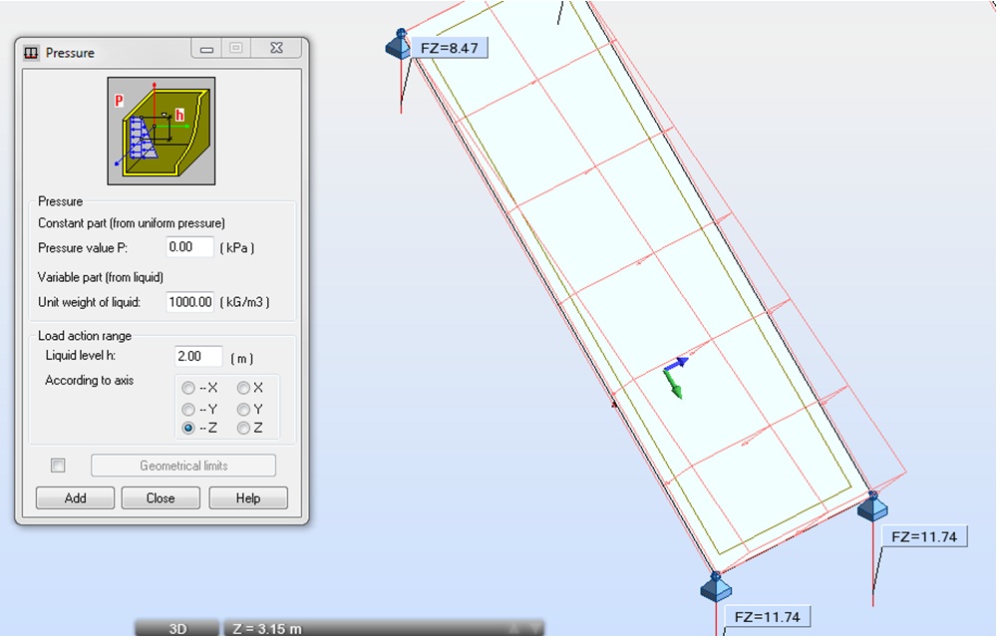The image size is (1000, 638).
Task: Select the --Y axis radio button
Action: [188, 409]
